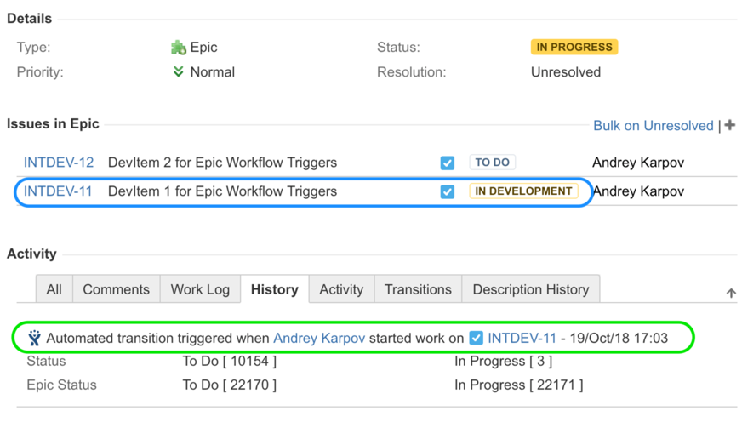
Task: Click the Bulk on Unresolved link
Action: pos(653,126)
